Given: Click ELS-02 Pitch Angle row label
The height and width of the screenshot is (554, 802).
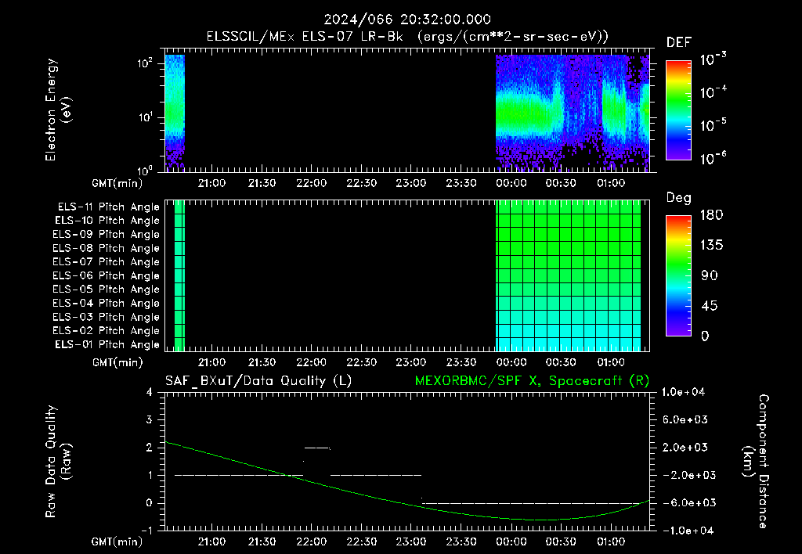Looking at the screenshot, I should tap(106, 331).
